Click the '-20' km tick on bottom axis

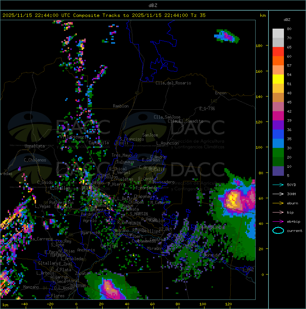tap(50, 304)
